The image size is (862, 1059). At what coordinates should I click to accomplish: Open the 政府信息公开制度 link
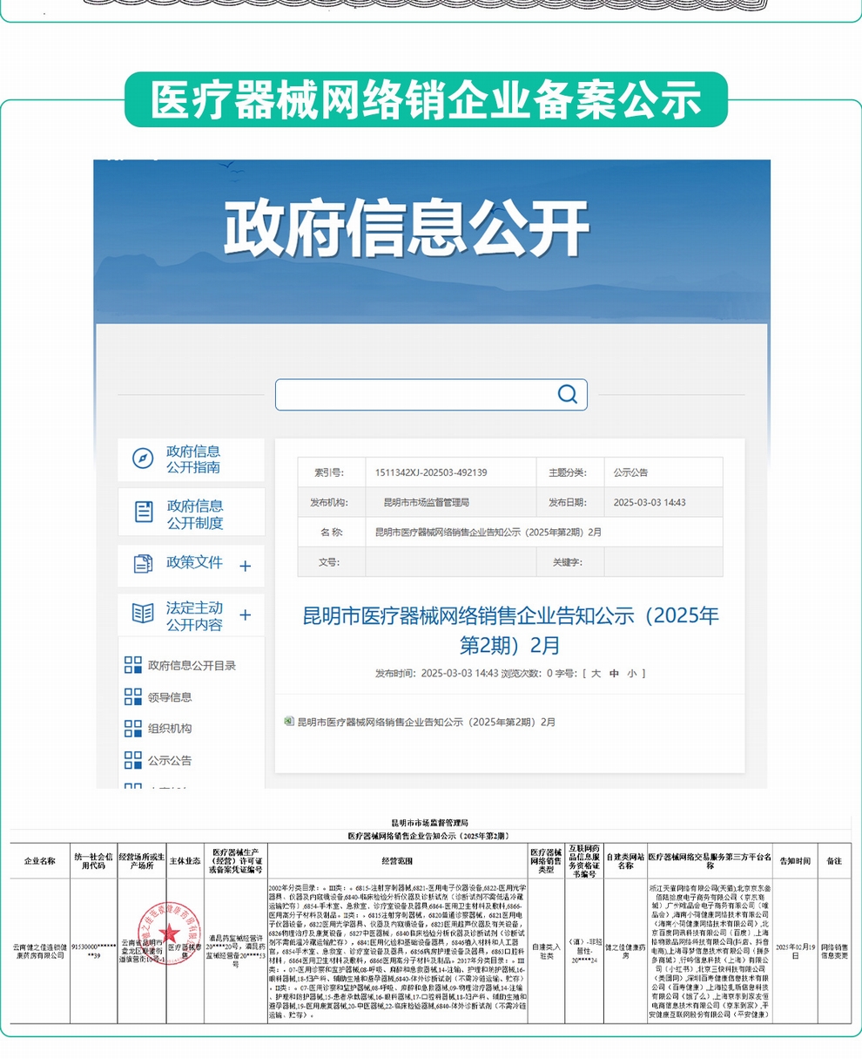195,514
